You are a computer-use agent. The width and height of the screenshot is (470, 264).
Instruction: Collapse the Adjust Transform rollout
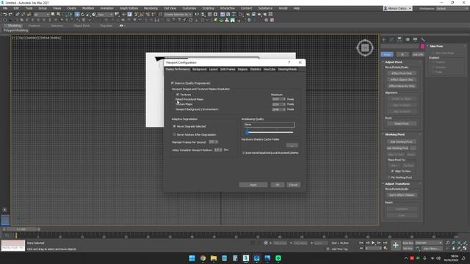(397, 184)
